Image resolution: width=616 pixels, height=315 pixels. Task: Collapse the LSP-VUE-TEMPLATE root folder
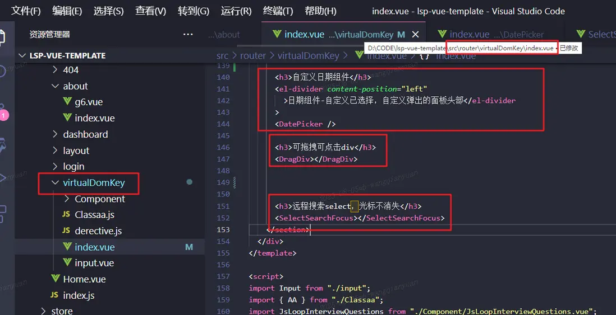(x=22, y=55)
